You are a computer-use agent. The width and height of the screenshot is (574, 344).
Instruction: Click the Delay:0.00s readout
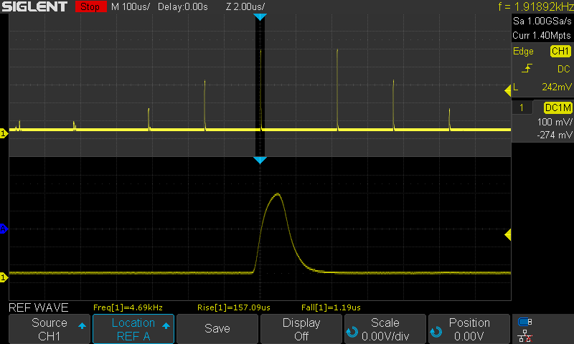point(183,6)
